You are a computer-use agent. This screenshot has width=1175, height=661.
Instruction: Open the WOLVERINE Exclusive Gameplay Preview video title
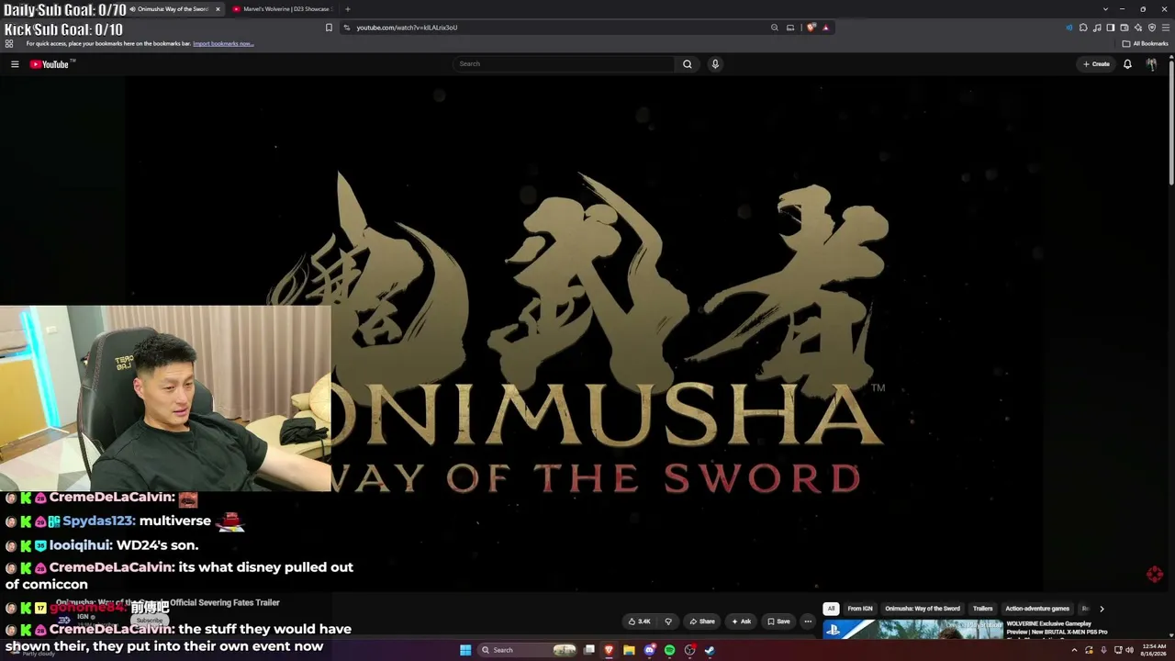pos(1057,628)
